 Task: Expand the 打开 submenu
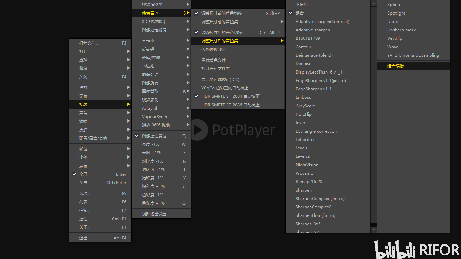click(100, 52)
